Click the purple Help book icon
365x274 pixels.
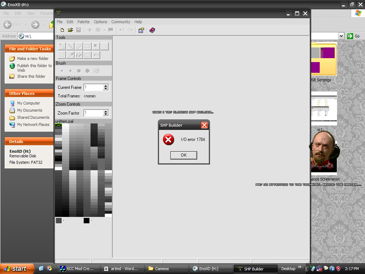[x=152, y=30]
